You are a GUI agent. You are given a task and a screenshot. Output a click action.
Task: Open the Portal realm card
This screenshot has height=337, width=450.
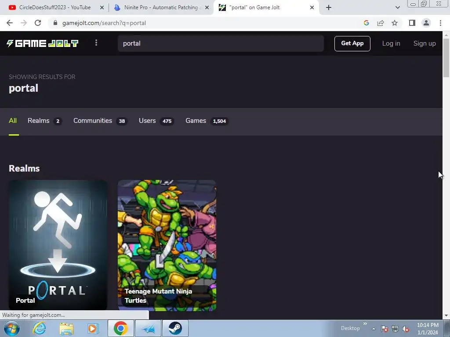pyautogui.click(x=58, y=245)
